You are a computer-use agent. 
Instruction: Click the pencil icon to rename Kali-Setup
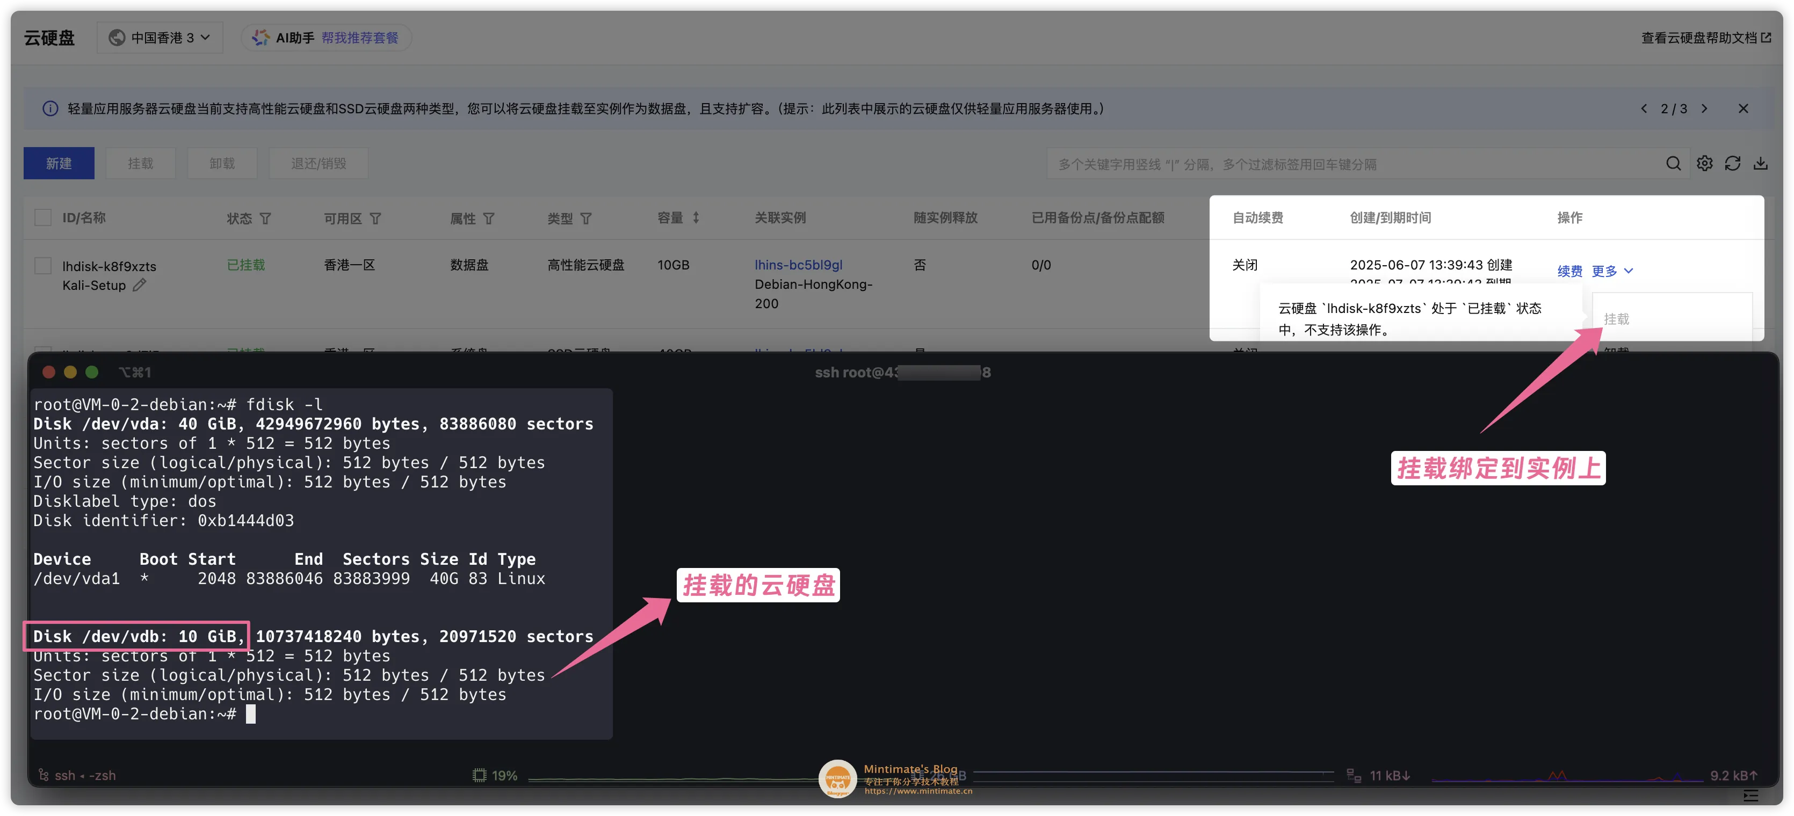point(139,285)
